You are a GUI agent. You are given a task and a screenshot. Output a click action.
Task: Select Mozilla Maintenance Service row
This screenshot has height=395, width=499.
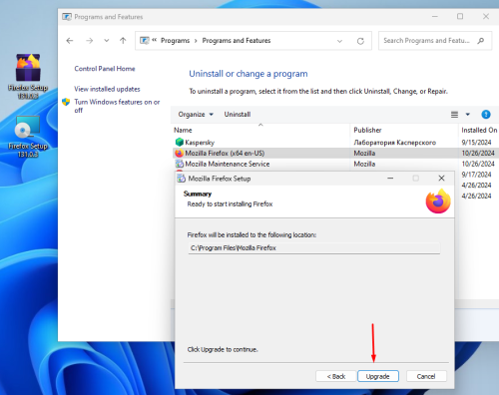[335, 164]
